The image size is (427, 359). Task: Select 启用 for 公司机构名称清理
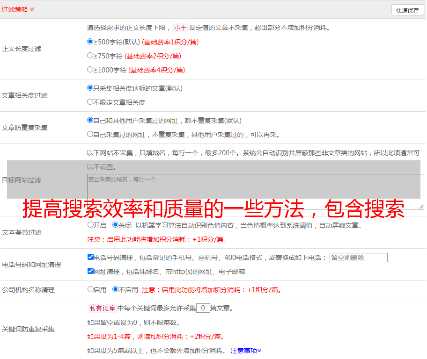[x=90, y=289]
